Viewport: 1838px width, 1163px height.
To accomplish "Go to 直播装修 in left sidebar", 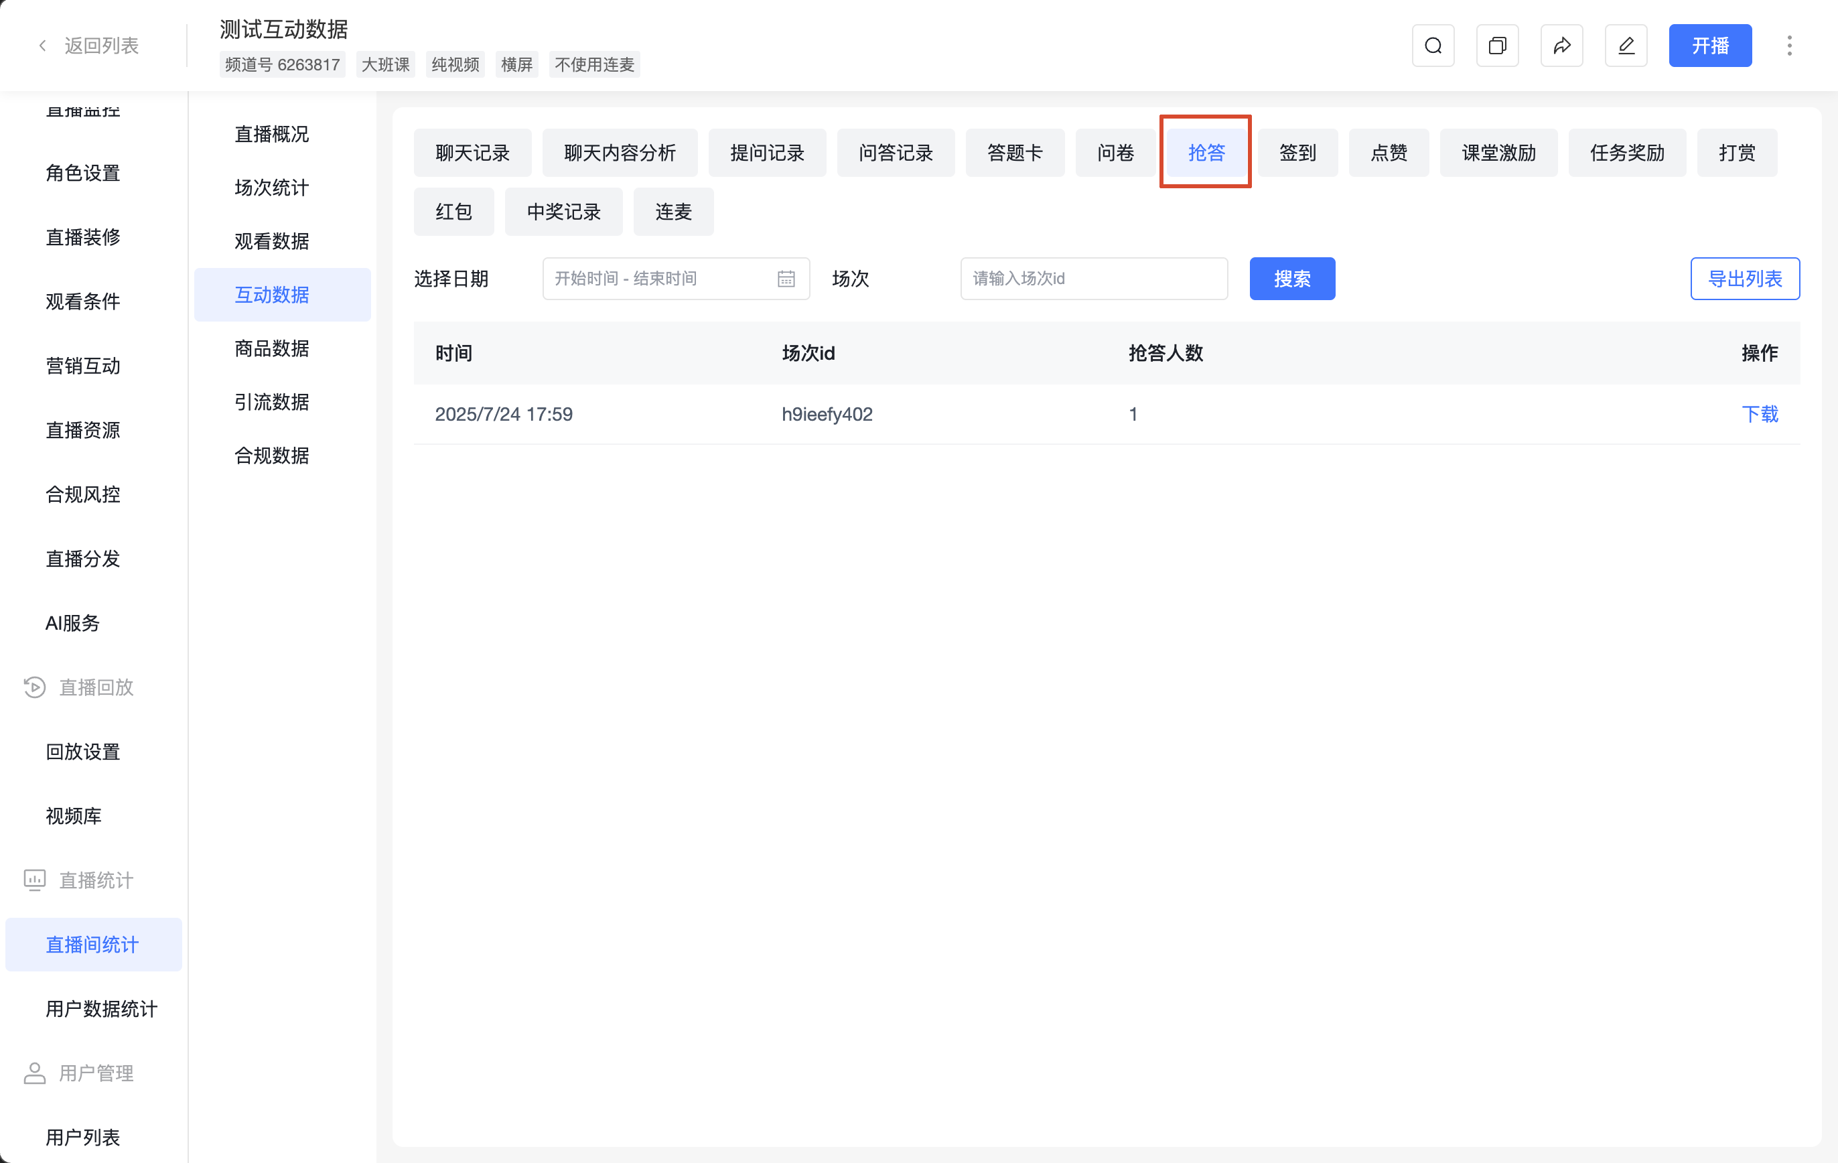I will [x=82, y=237].
